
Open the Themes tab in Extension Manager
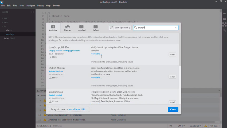click(x=67, y=28)
